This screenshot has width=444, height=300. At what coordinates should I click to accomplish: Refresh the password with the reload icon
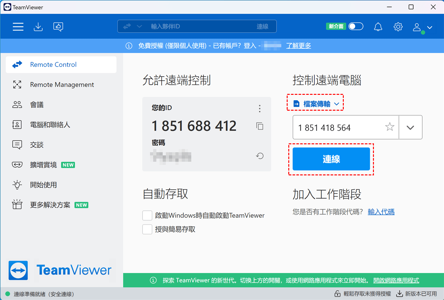(260, 156)
